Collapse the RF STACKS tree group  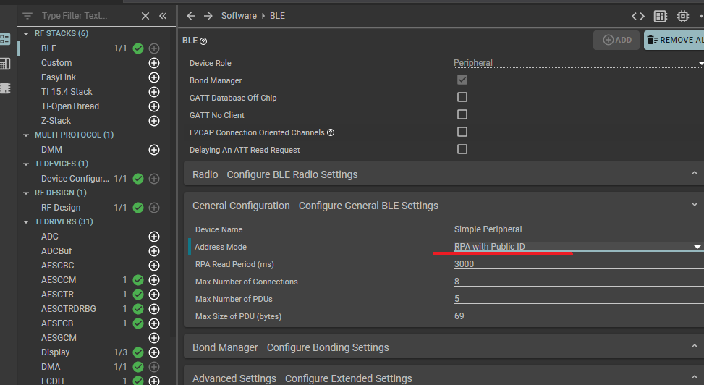[27, 34]
